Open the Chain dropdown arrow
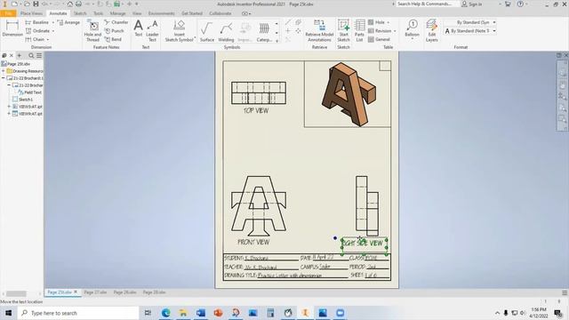The width and height of the screenshot is (569, 320). (48, 39)
